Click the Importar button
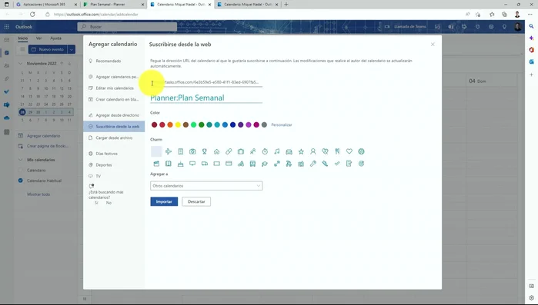 click(164, 201)
